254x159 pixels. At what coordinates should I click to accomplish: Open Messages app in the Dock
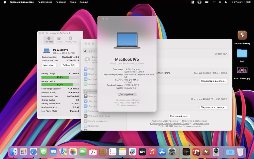pos(43,152)
